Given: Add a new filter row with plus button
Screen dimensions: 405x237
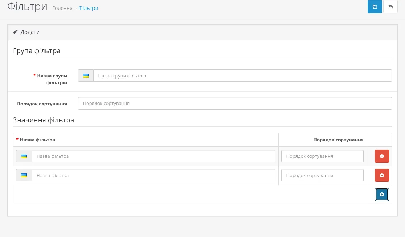Looking at the screenshot, I should pyautogui.click(x=382, y=194).
